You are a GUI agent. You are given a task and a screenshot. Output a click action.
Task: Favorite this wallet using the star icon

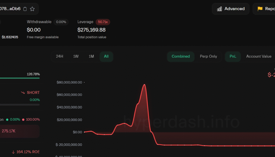pyautogui.click(x=32, y=9)
